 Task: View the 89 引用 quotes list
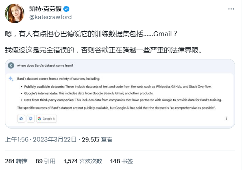[45, 161]
